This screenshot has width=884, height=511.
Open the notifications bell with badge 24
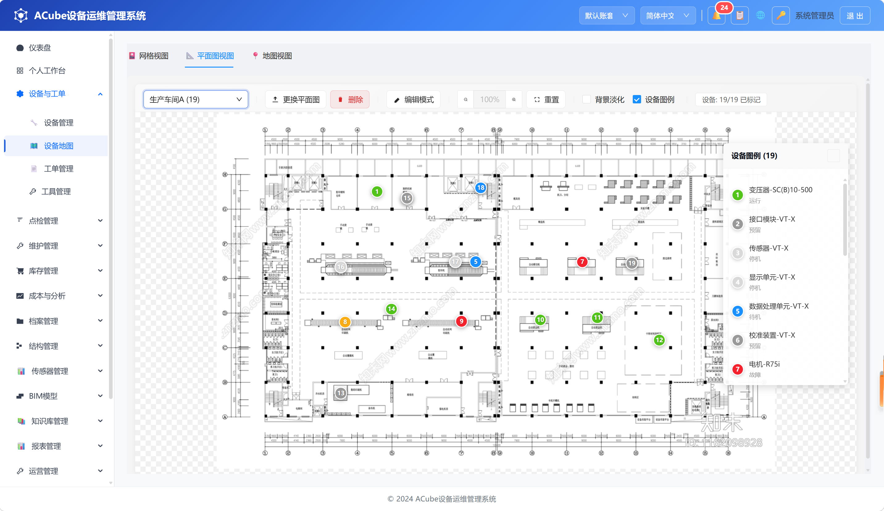pyautogui.click(x=716, y=15)
